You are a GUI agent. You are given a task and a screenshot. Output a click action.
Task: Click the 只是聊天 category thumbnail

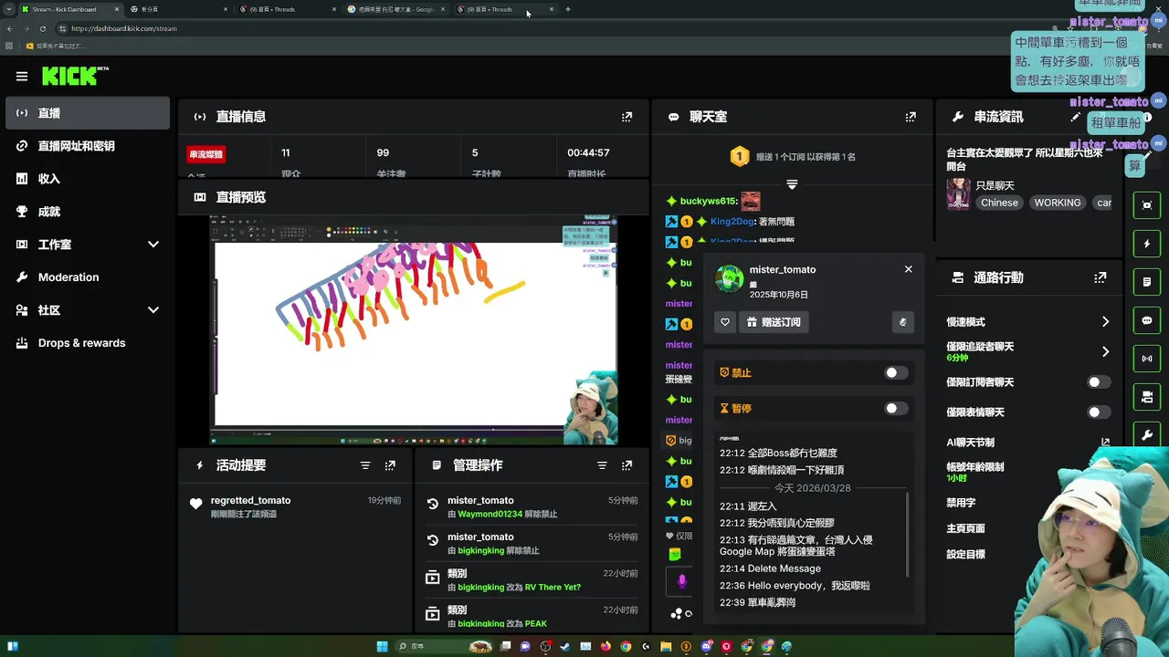[x=958, y=193]
